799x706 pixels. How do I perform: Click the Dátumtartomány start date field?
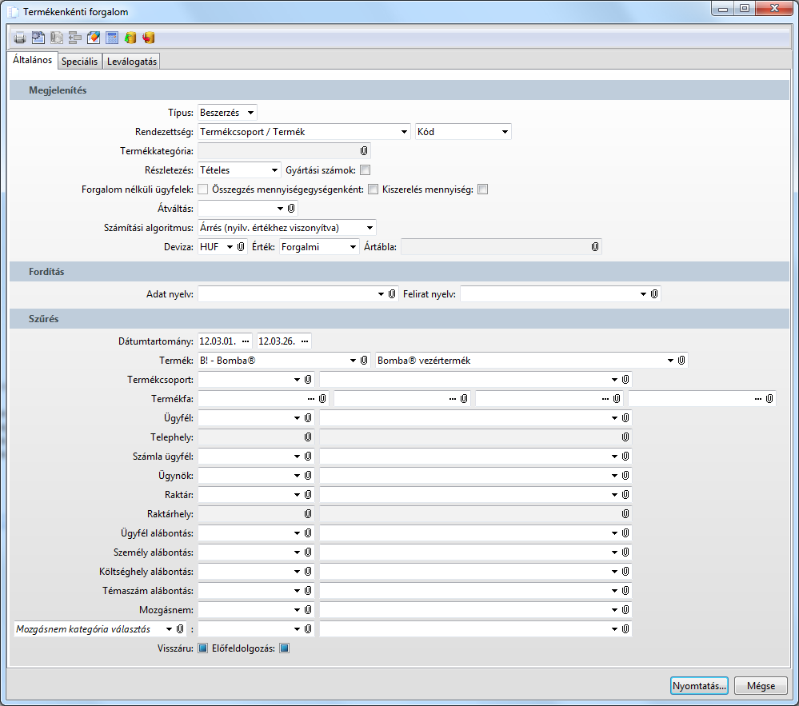pos(218,341)
